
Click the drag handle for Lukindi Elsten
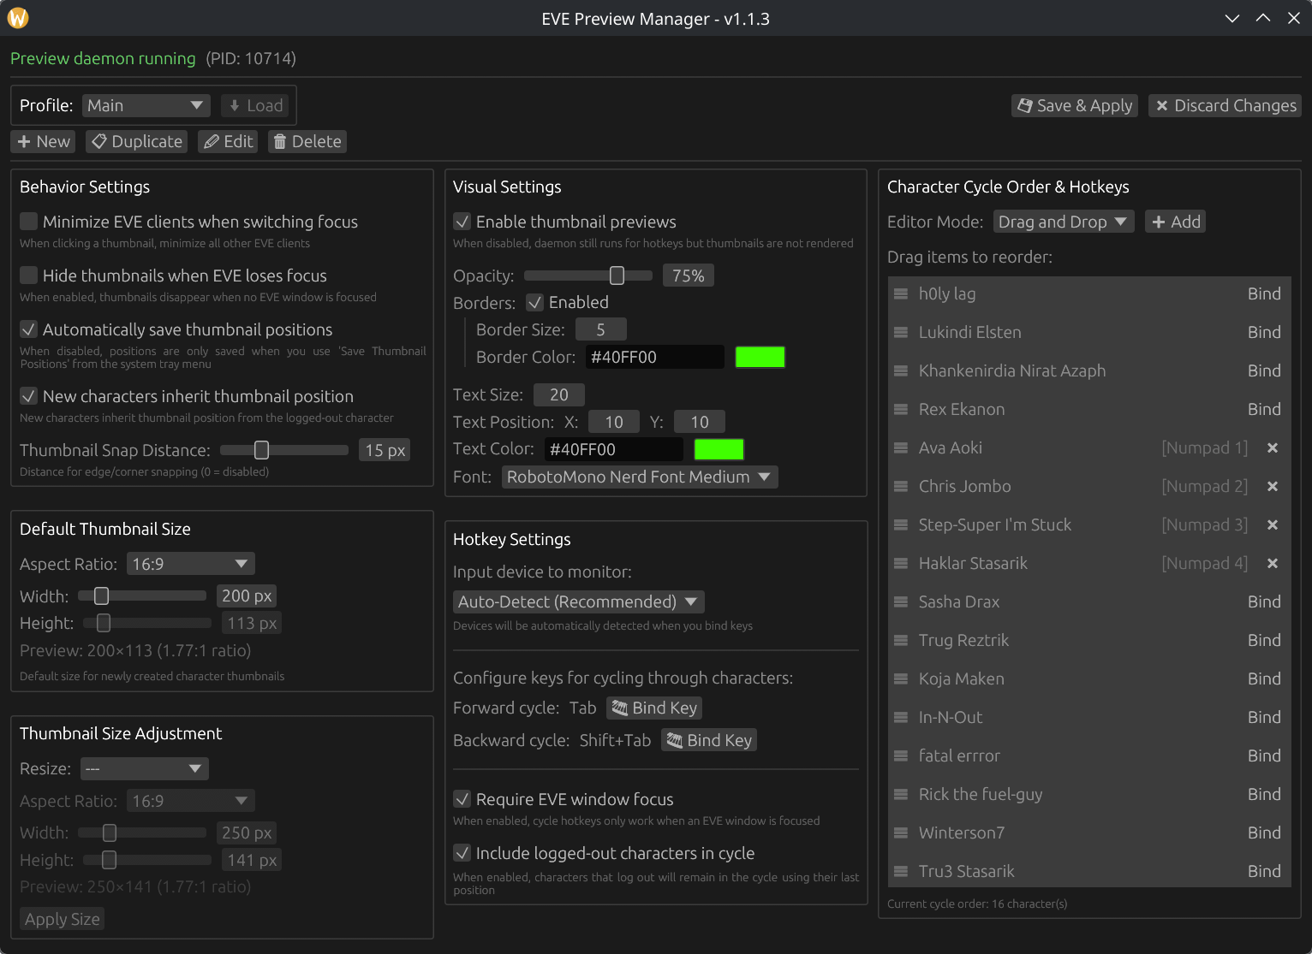click(x=901, y=332)
